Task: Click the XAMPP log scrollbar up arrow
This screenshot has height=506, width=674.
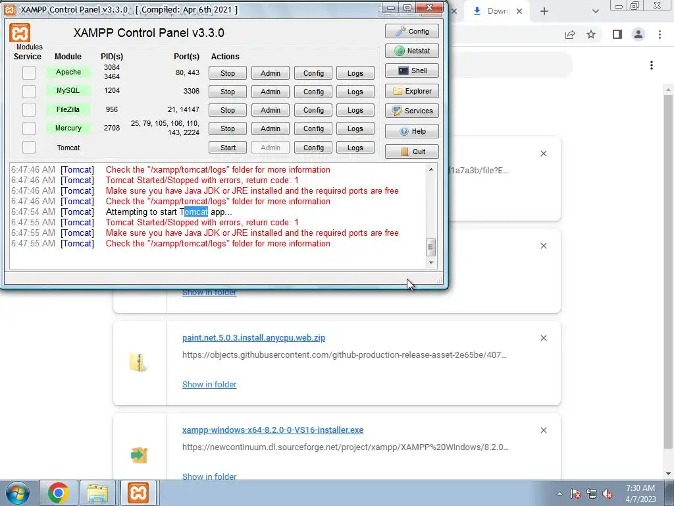Action: [430, 169]
